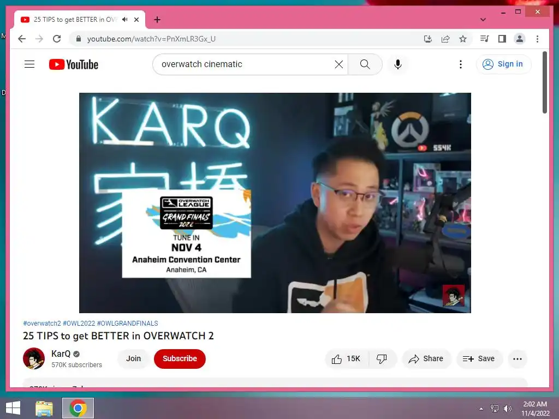The width and height of the screenshot is (559, 419).
Task: Open network status tray icon
Action: 495,408
